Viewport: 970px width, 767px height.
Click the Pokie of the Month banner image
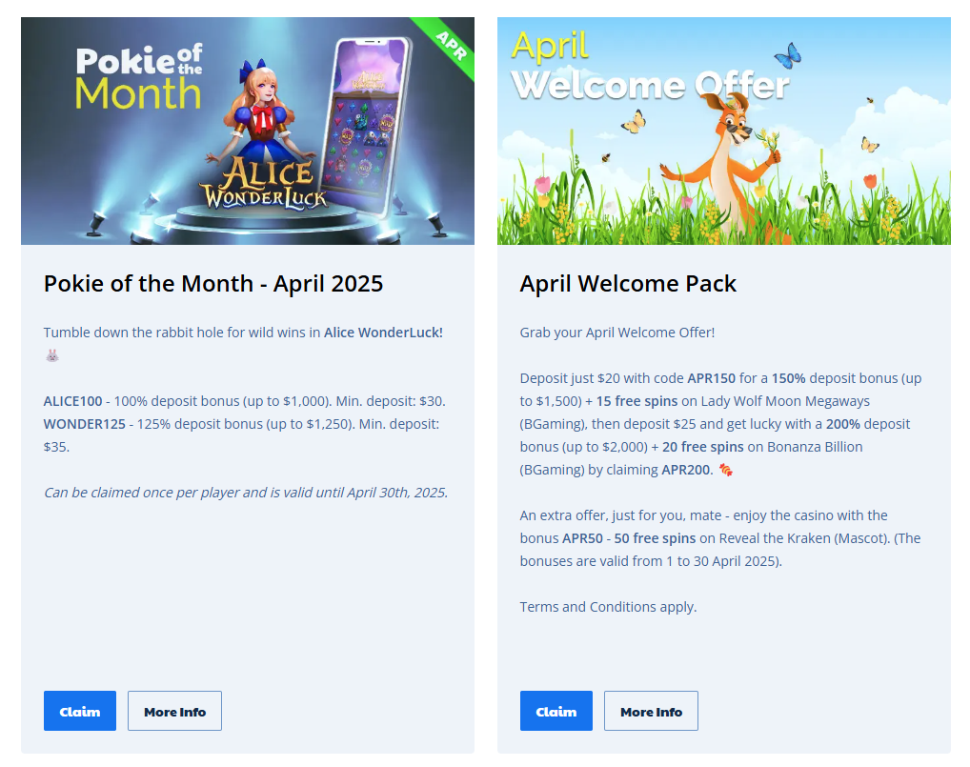tap(248, 131)
